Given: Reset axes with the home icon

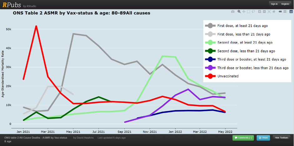Looking at the screenshot, I should 274,12.
